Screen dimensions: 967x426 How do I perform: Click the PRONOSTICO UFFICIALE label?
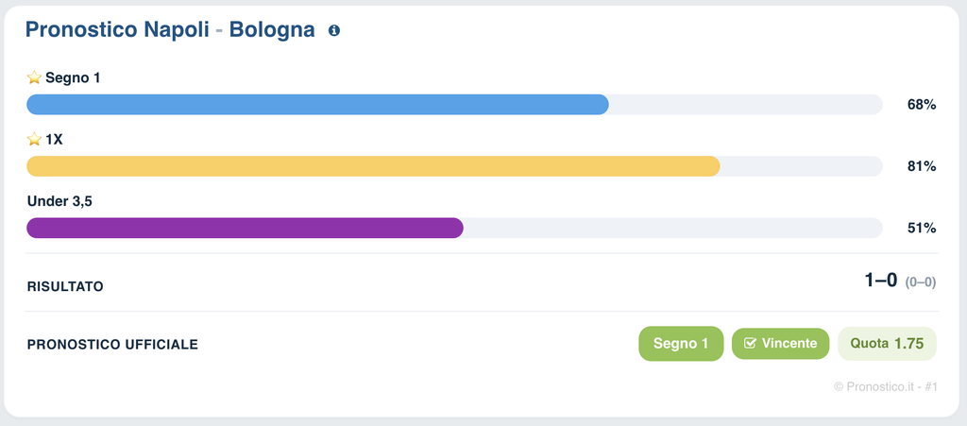click(113, 345)
